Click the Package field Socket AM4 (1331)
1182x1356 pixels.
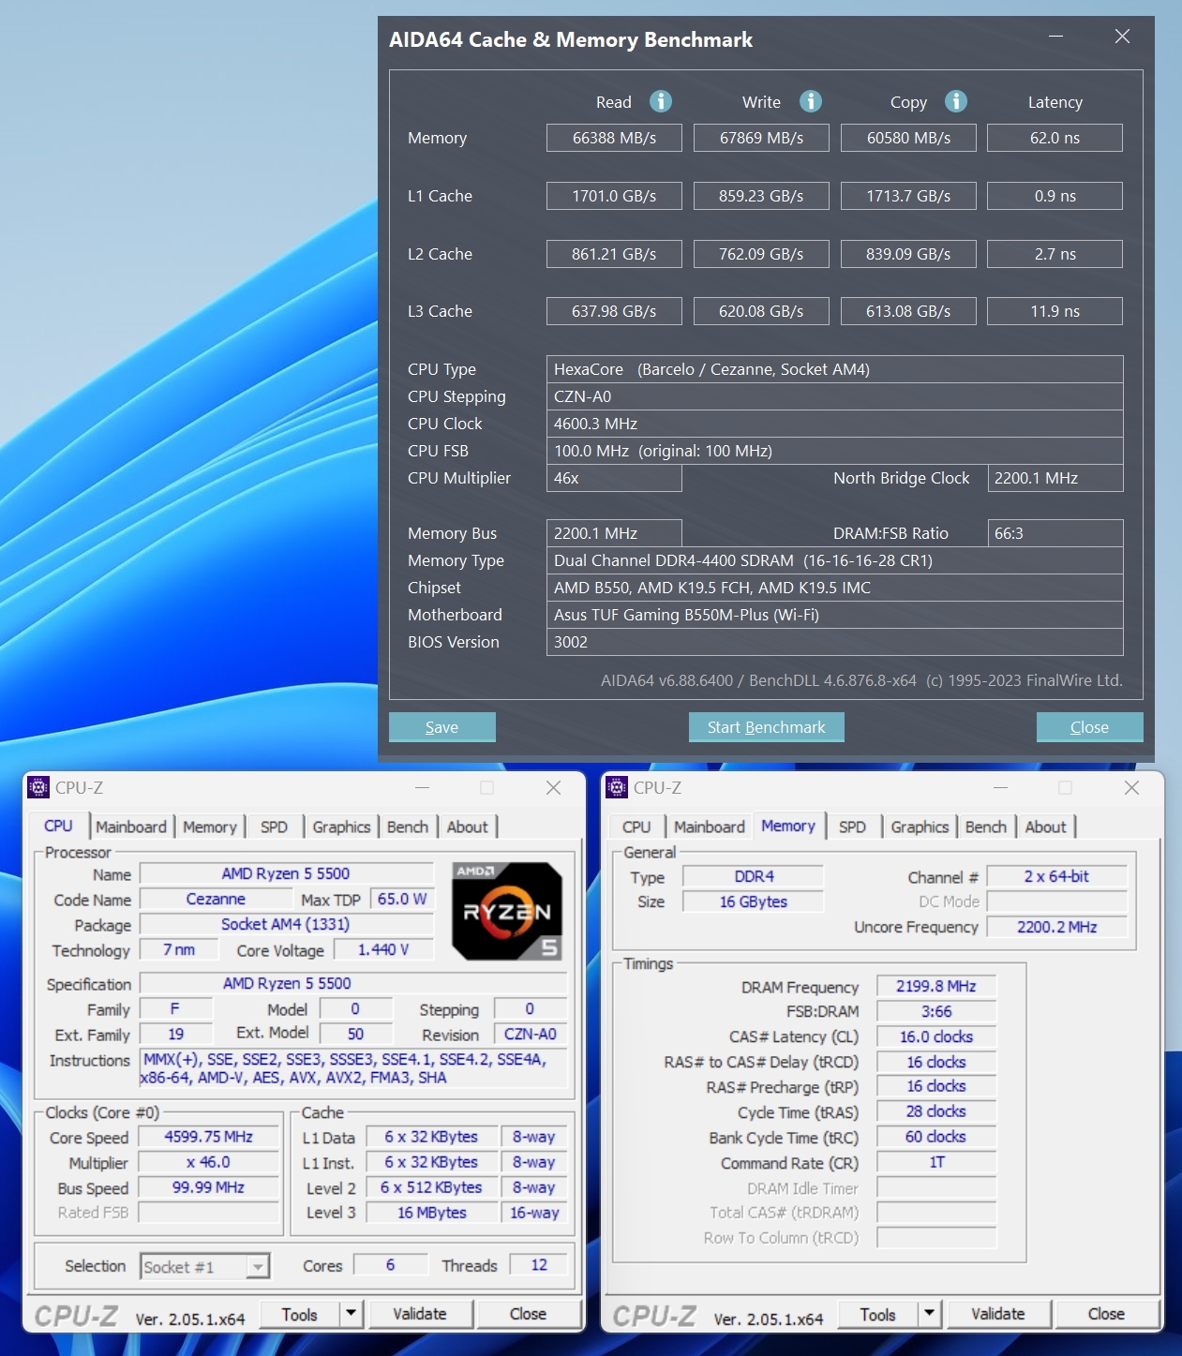286,924
